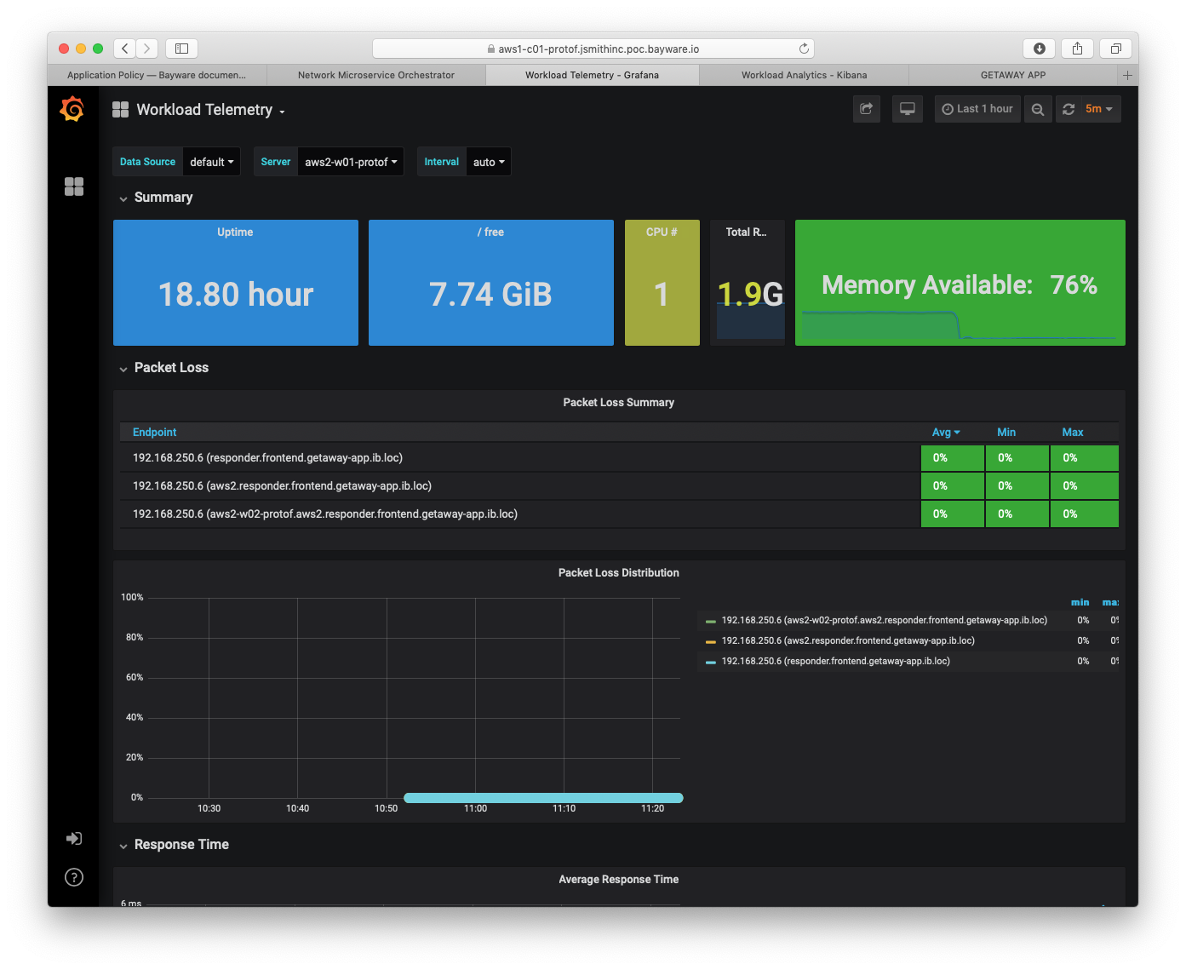Open the dashboards icon in Grafana sidebar
Image resolution: width=1186 pixels, height=970 pixels.
pos(74,187)
